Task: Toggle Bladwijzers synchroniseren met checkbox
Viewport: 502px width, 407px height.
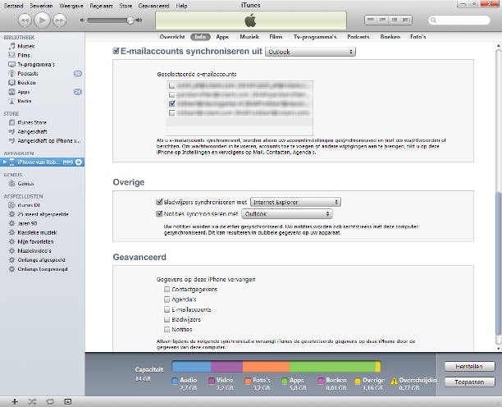Action: [159, 202]
